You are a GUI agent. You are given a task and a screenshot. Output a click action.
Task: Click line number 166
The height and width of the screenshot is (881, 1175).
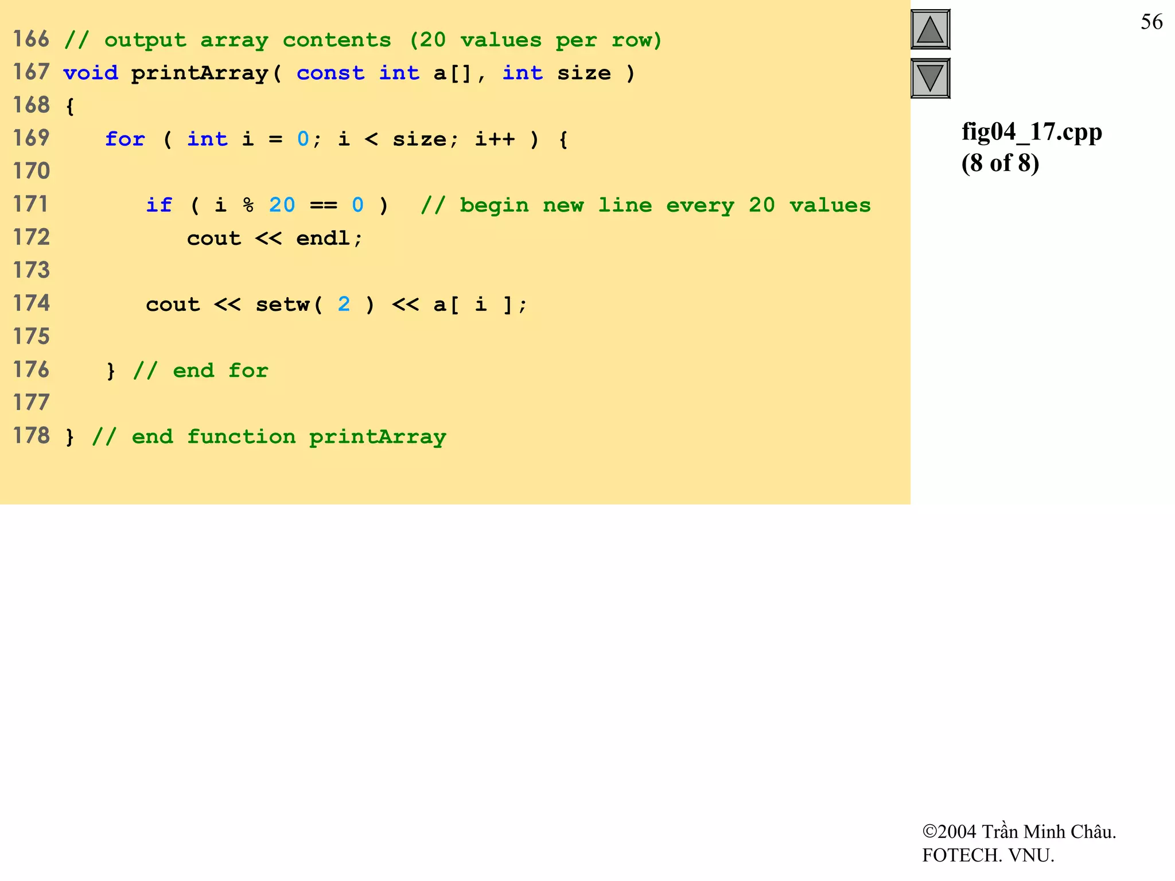pyautogui.click(x=32, y=40)
